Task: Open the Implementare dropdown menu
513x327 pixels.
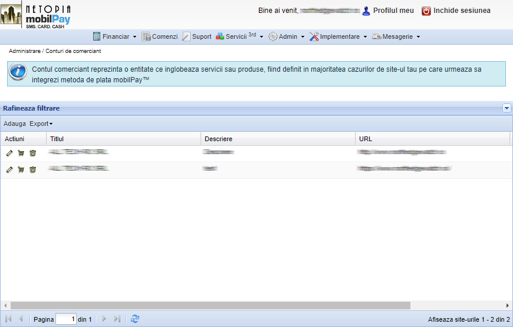Action: pos(338,36)
